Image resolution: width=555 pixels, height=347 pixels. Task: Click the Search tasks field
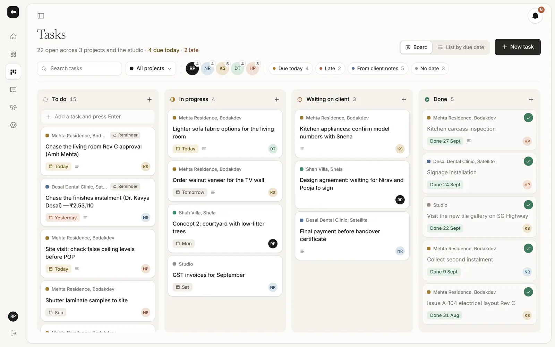[79, 68]
